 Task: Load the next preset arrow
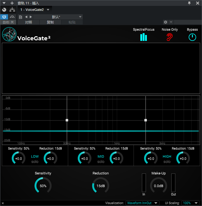coord(31,17)
